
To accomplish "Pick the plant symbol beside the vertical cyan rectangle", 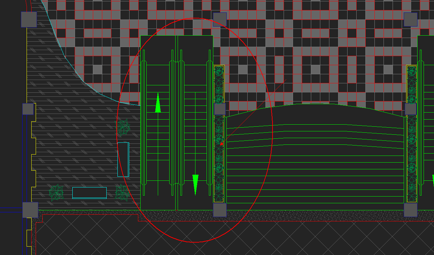I will 123,127.
